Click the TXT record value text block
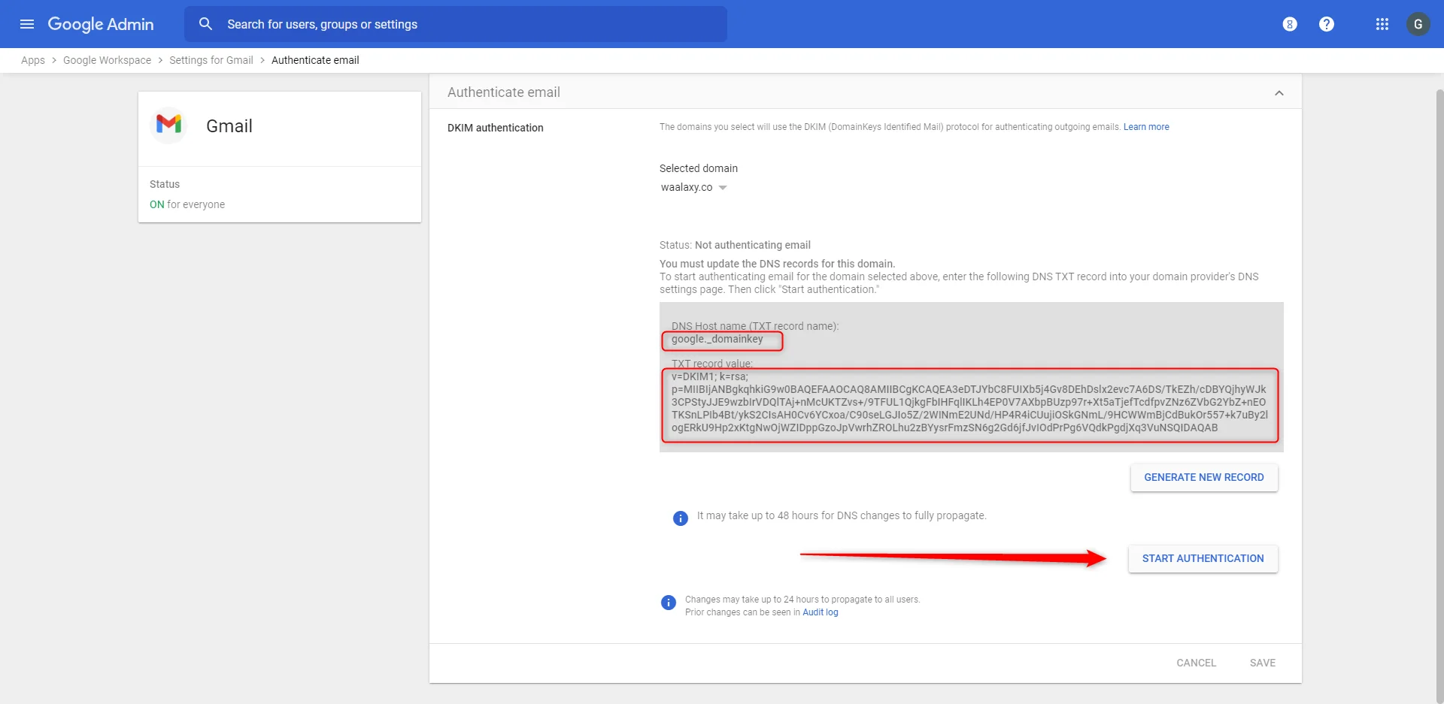Image resolution: width=1444 pixels, height=704 pixels. [969, 402]
